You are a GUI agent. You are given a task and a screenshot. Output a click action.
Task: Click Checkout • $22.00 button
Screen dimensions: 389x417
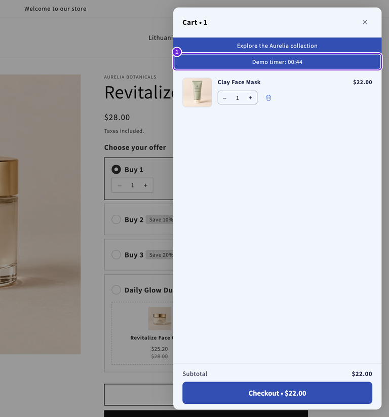pyautogui.click(x=278, y=393)
